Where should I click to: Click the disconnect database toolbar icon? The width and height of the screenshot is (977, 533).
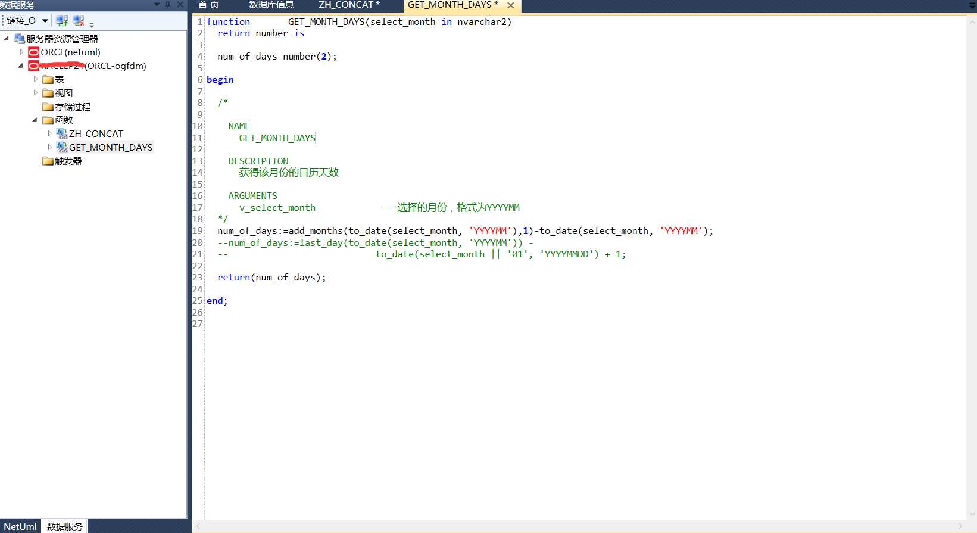[x=79, y=21]
